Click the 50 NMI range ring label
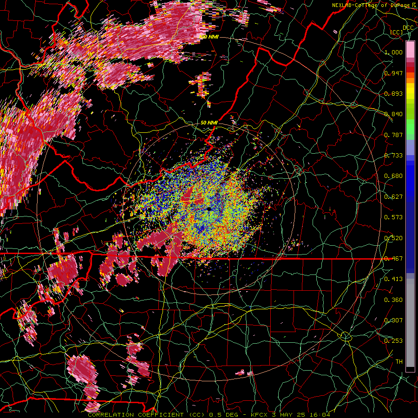The width and height of the screenshot is (418, 418). [x=209, y=123]
